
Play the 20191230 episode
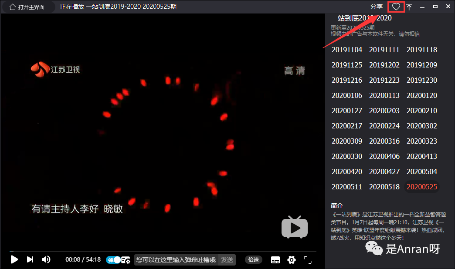pyautogui.click(x=421, y=80)
